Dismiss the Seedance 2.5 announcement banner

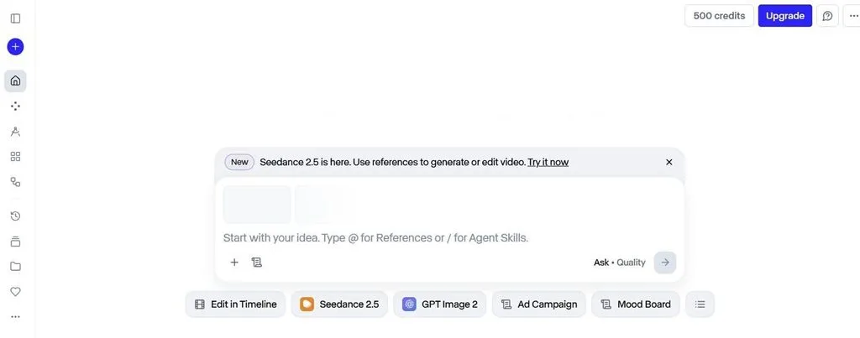tap(669, 162)
